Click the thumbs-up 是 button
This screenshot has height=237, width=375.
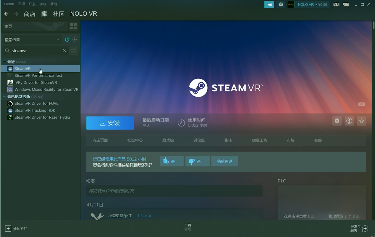coord(172,161)
